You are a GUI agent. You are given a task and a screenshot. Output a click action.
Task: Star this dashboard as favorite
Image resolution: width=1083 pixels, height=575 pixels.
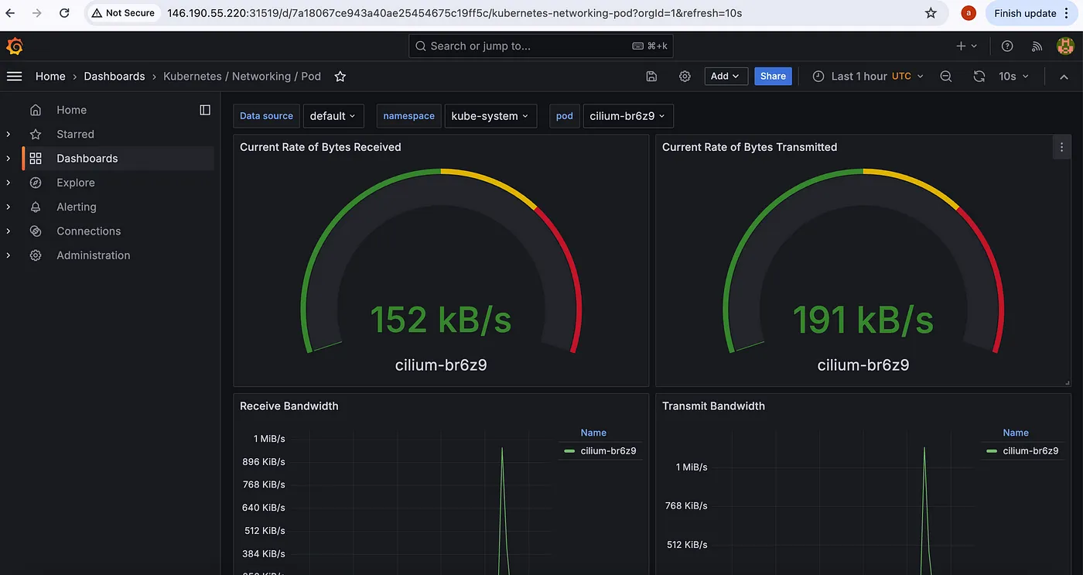point(340,76)
